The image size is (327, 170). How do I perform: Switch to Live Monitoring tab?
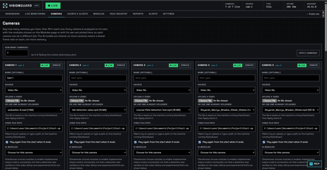click(35, 14)
